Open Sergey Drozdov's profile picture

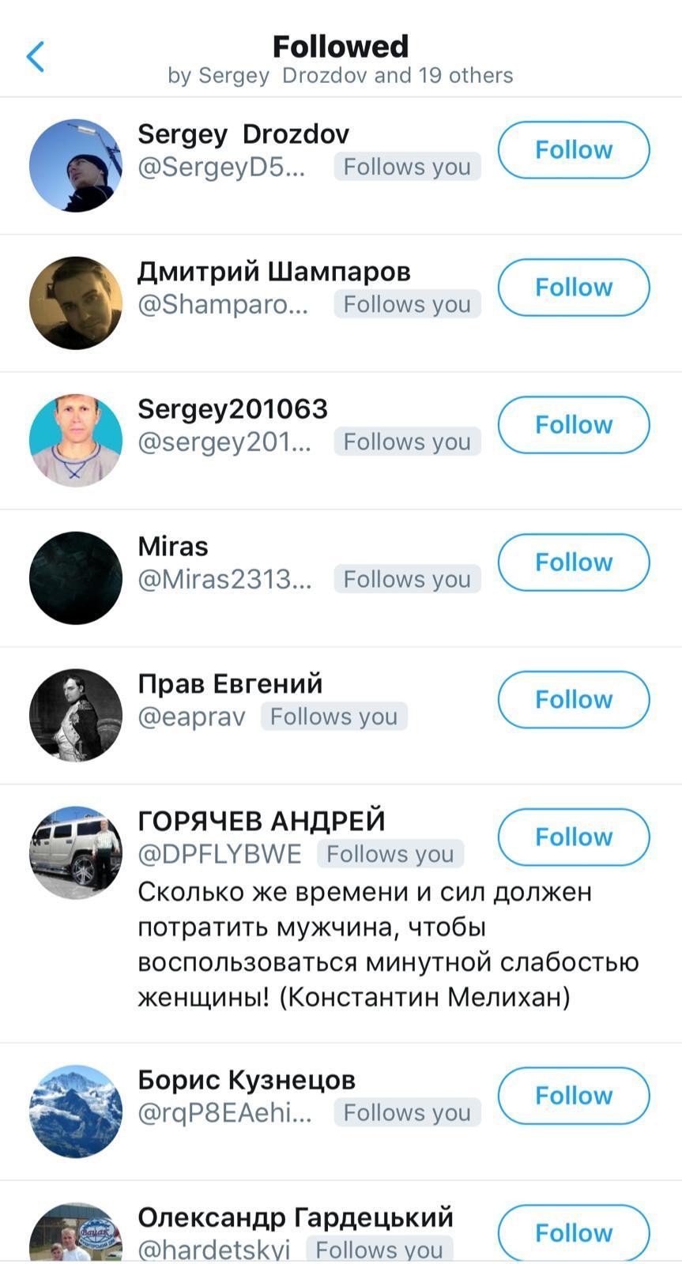pos(76,166)
